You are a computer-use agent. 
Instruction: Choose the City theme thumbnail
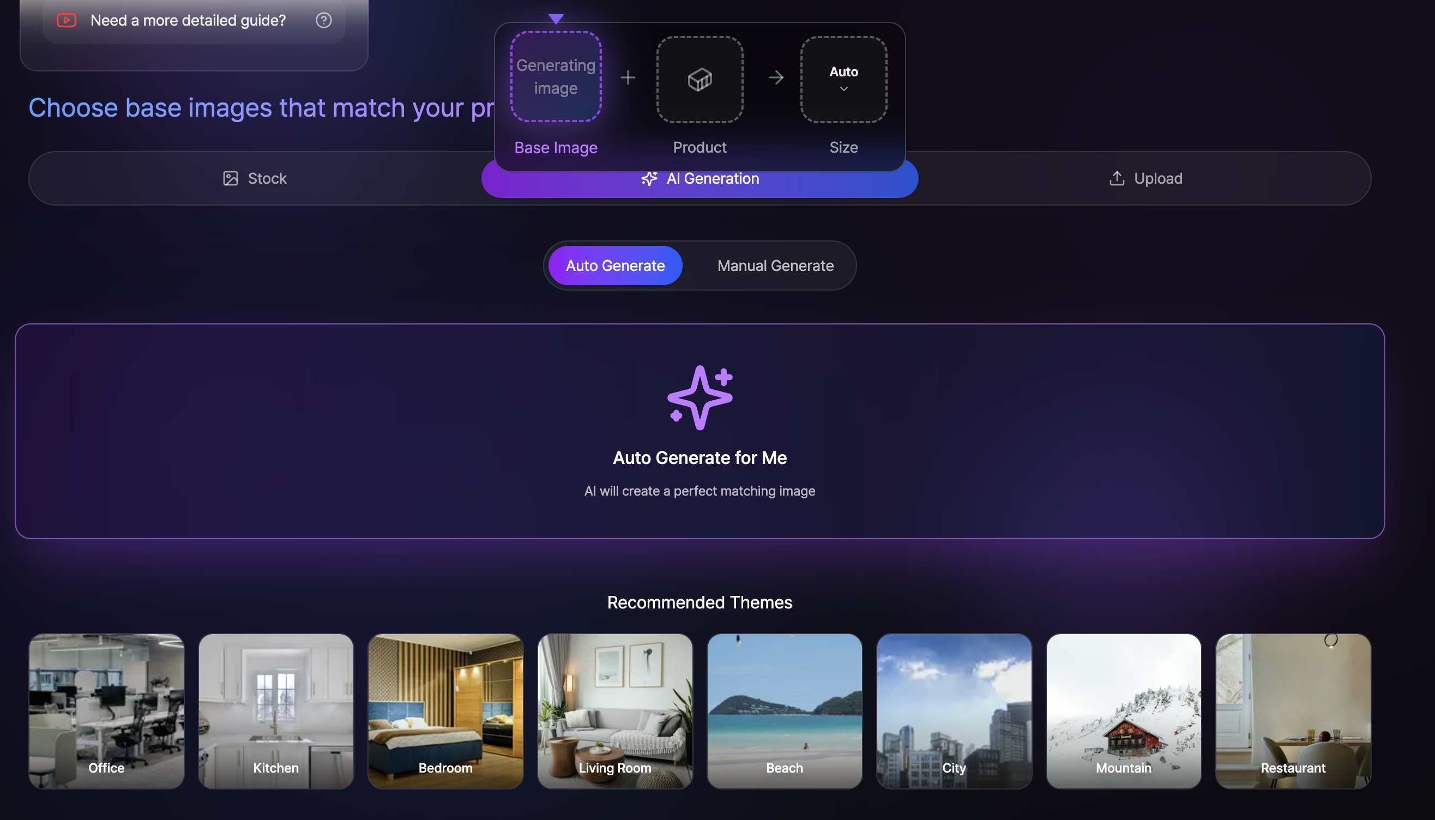(x=954, y=712)
